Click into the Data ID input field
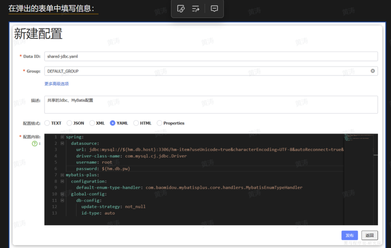Screen dimensions: 391x248 [211, 56]
